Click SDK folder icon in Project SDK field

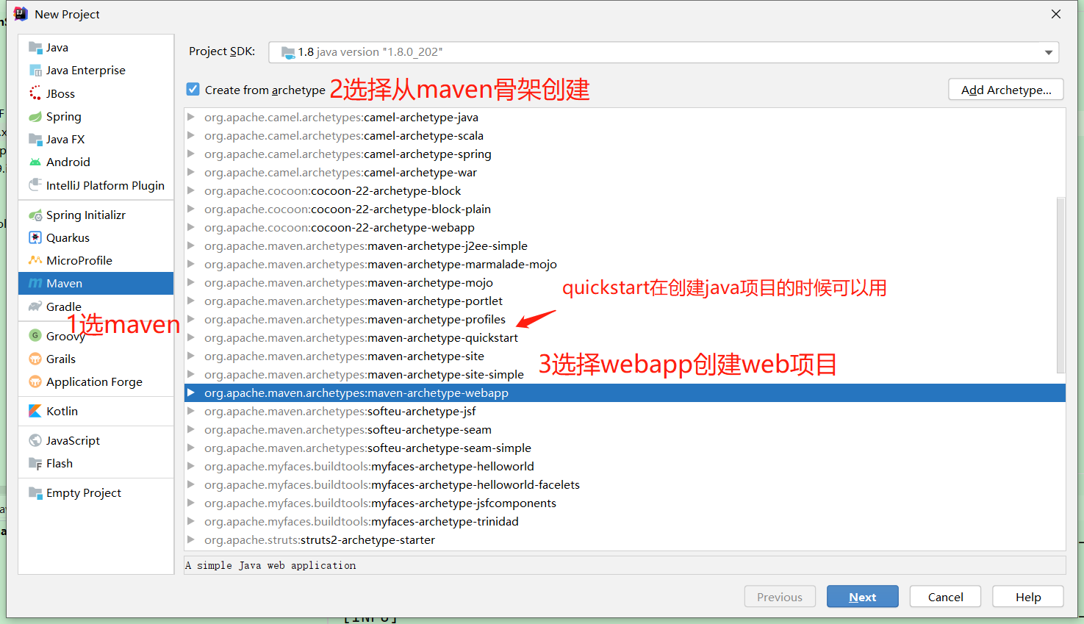[288, 52]
